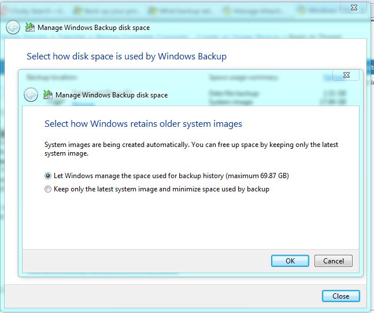Screen dimensions: 374x313
Task: Click Close in the outer Backup window
Action: [x=341, y=296]
